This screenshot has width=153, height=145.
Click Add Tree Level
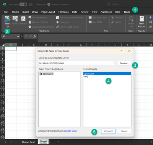click(98, 18)
